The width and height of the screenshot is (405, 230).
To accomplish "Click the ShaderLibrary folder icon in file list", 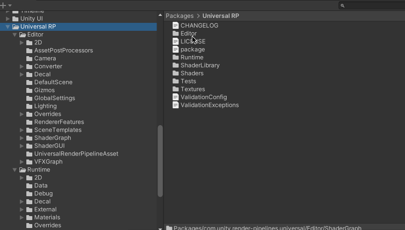I will click(x=175, y=65).
